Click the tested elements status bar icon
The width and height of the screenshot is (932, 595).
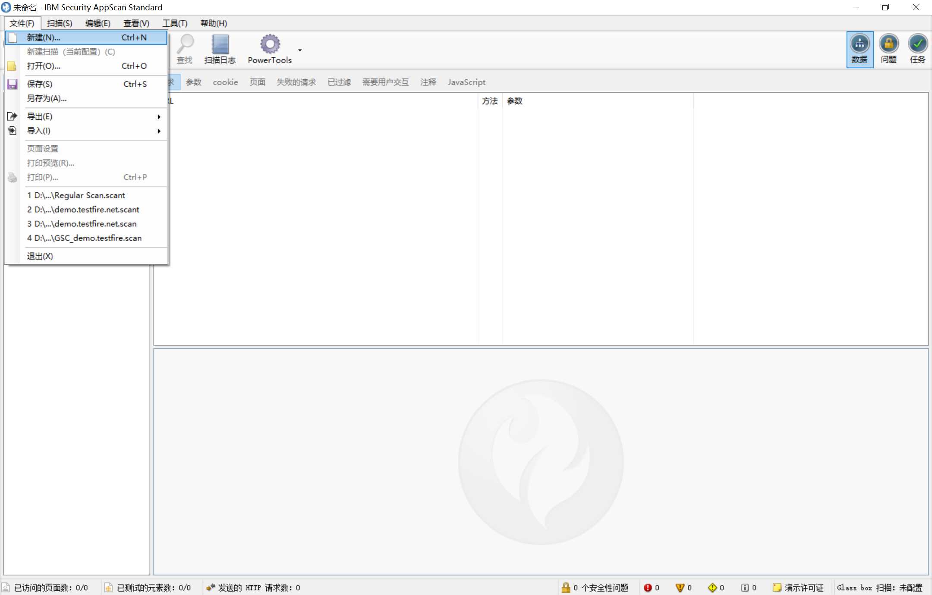pyautogui.click(x=108, y=588)
